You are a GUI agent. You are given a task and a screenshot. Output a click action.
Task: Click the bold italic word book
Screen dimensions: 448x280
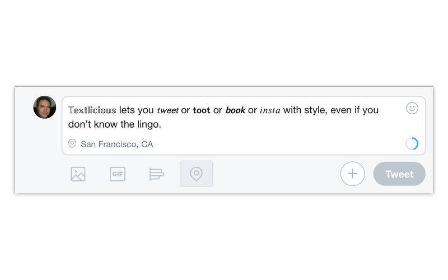[235, 110]
